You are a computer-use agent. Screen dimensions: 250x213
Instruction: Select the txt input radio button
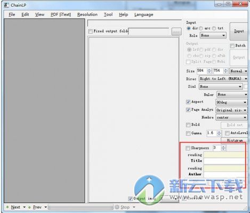pos(214,28)
